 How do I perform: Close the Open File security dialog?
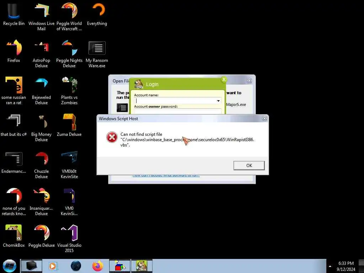(249, 81)
